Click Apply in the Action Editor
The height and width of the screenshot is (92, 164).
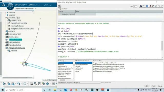coord(153,86)
